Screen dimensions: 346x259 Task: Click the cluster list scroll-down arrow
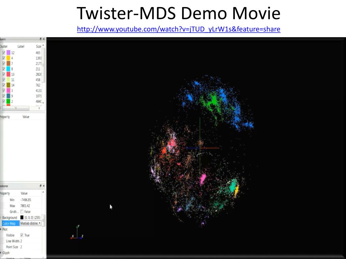click(43, 103)
